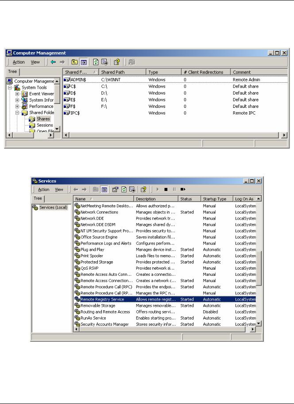
Task: Select Remote Registry Service row
Action: pyautogui.click(x=165, y=299)
